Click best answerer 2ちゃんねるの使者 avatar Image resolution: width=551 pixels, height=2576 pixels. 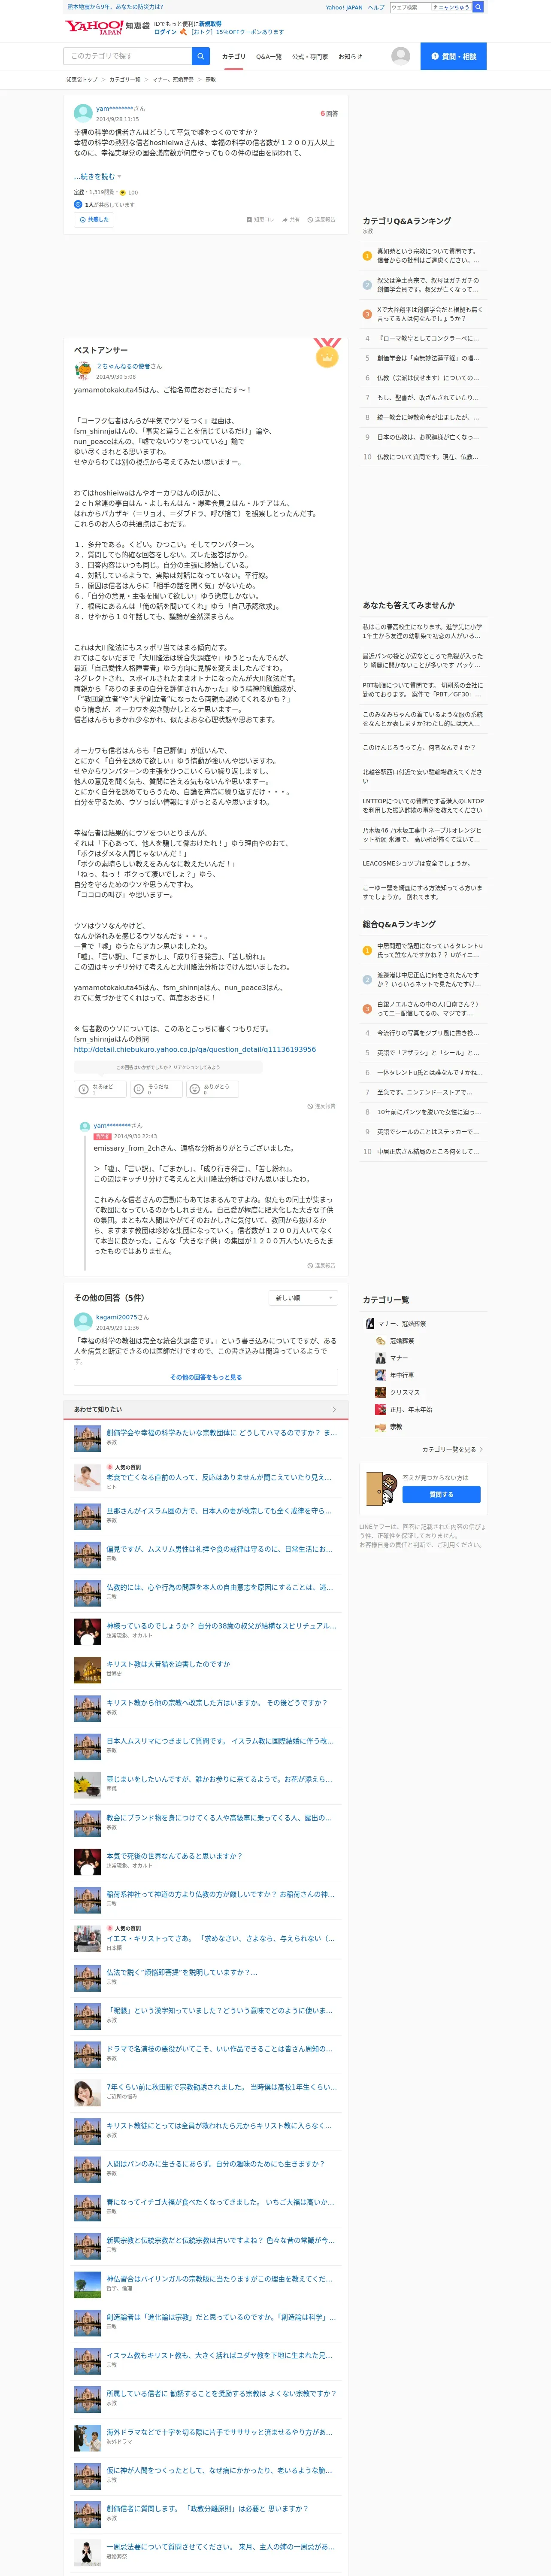pyautogui.click(x=83, y=371)
